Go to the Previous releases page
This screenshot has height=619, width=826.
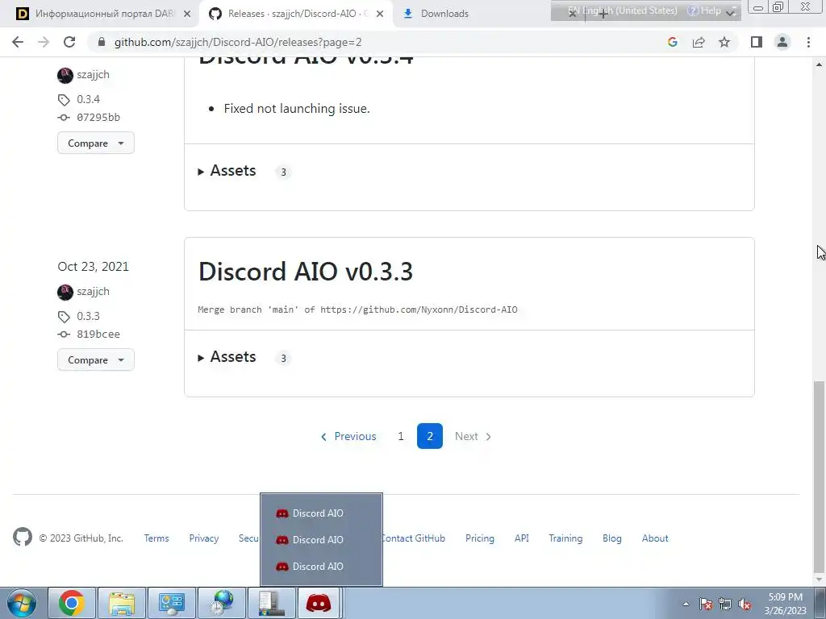tap(348, 436)
